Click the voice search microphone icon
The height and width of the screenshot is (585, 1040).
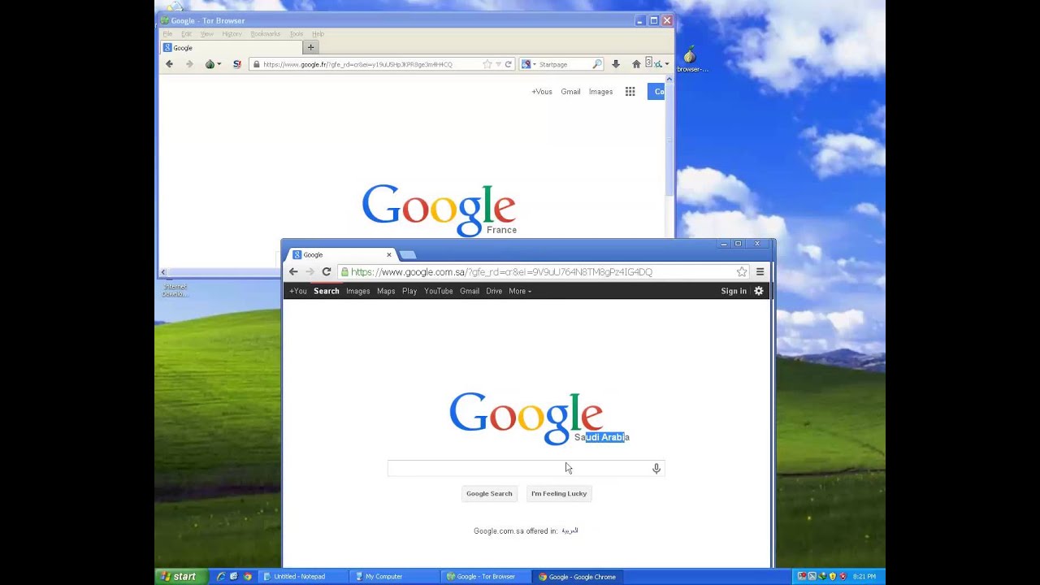coord(656,468)
